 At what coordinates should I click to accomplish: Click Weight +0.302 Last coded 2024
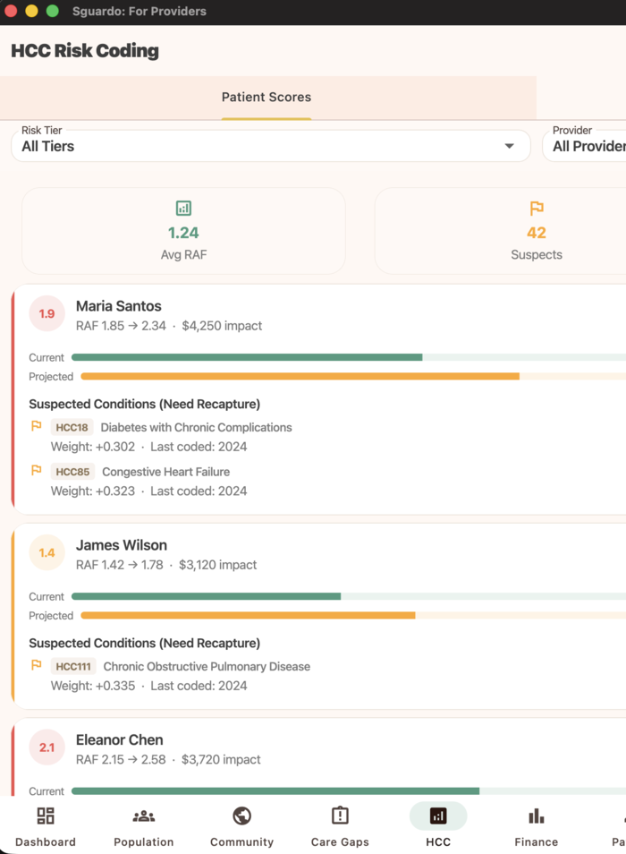(x=148, y=447)
